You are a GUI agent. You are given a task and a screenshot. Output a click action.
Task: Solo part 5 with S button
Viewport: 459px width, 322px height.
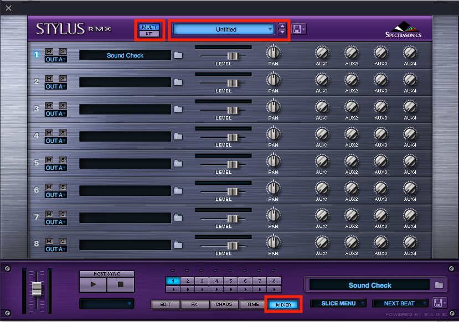(x=63, y=160)
